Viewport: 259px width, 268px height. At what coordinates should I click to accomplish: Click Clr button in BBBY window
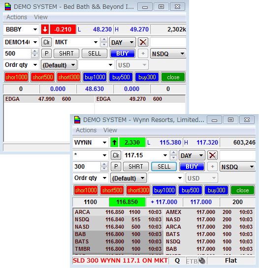(46, 42)
